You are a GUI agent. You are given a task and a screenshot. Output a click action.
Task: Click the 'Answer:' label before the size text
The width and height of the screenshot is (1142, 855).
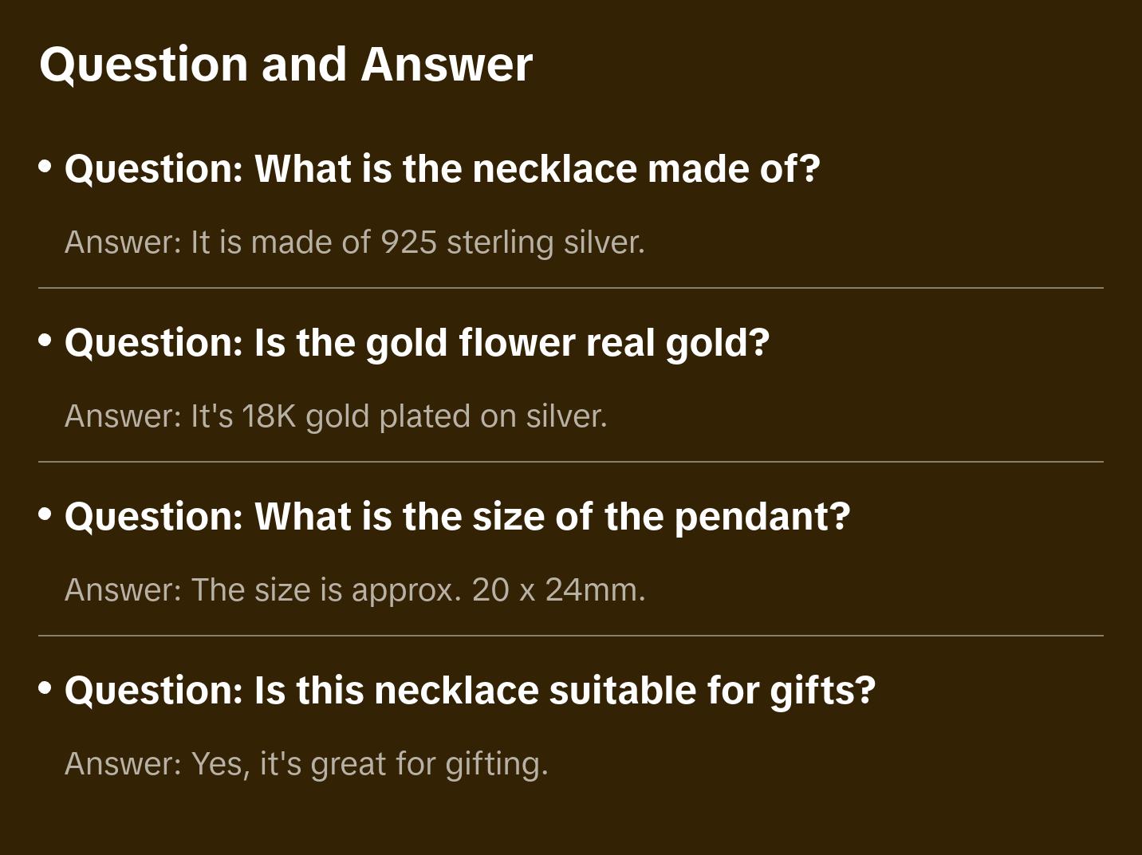pos(124,590)
